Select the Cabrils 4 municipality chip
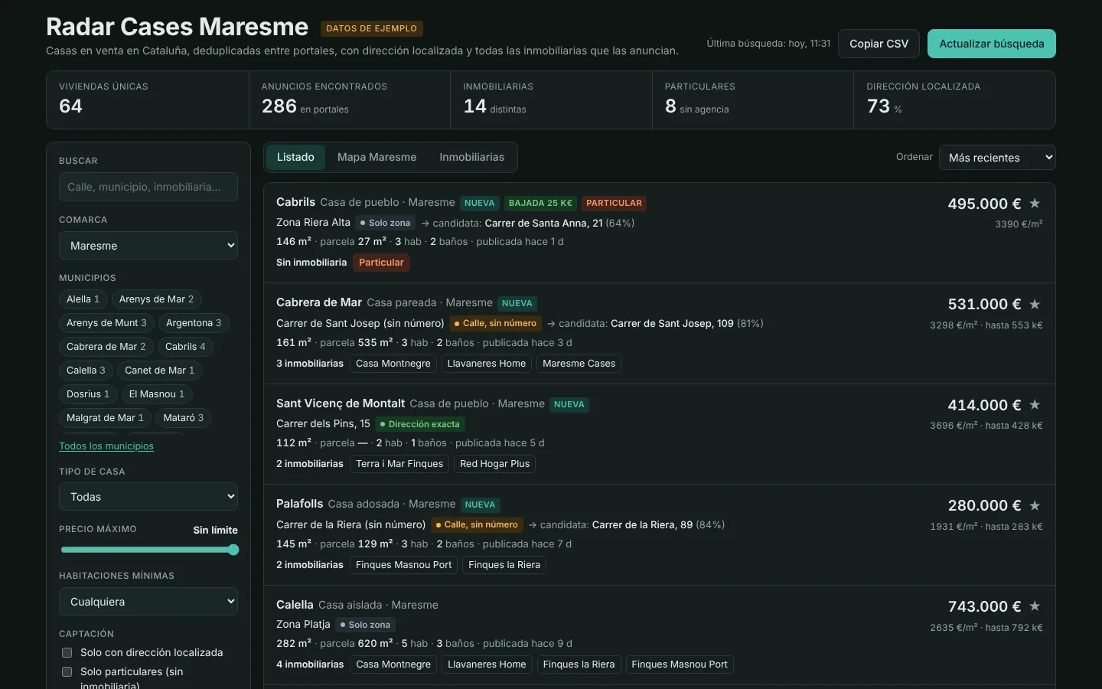Screen dimensions: 1102x689 point(185,347)
